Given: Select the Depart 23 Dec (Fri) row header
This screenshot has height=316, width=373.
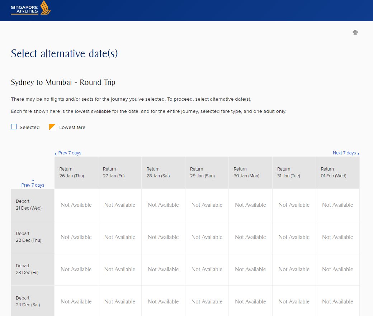Looking at the screenshot, I should point(33,269).
